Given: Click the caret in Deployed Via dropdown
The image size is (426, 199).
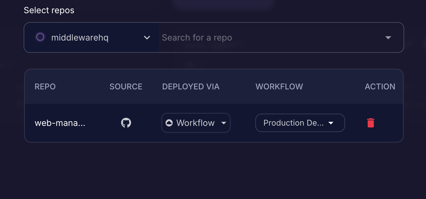Looking at the screenshot, I should pyautogui.click(x=224, y=123).
